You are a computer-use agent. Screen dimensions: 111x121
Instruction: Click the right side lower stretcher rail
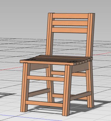(x=81, y=96)
